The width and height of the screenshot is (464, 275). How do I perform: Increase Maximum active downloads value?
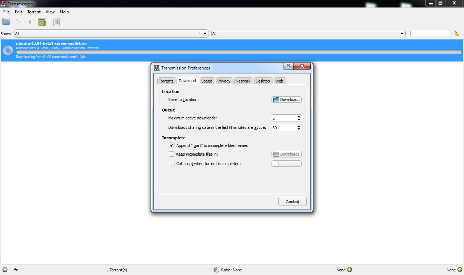coord(299,117)
